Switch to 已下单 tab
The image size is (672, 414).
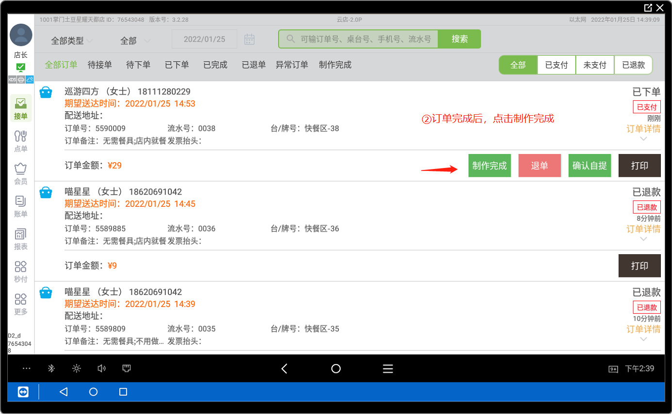[177, 65]
